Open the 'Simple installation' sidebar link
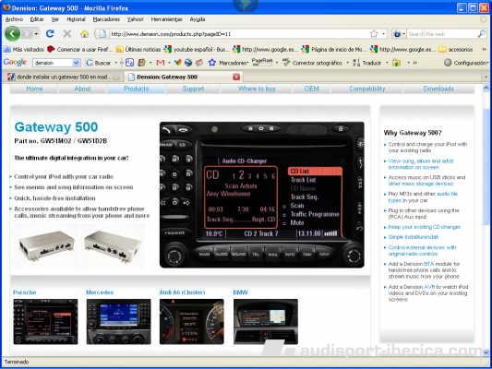This screenshot has width=492, height=369. [414, 237]
